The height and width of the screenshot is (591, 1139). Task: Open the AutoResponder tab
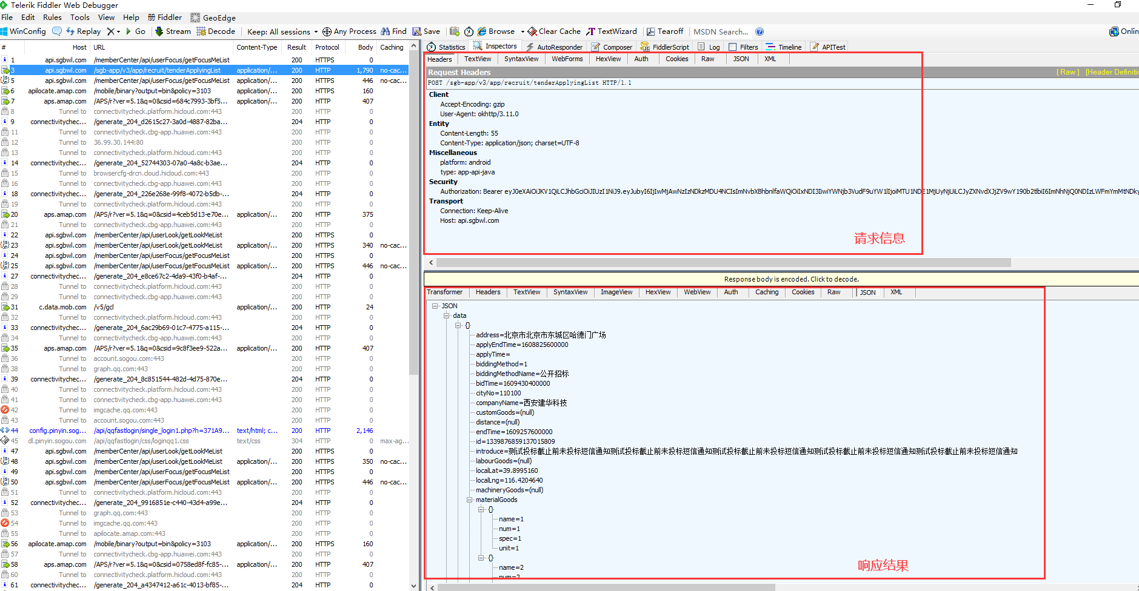click(x=554, y=47)
